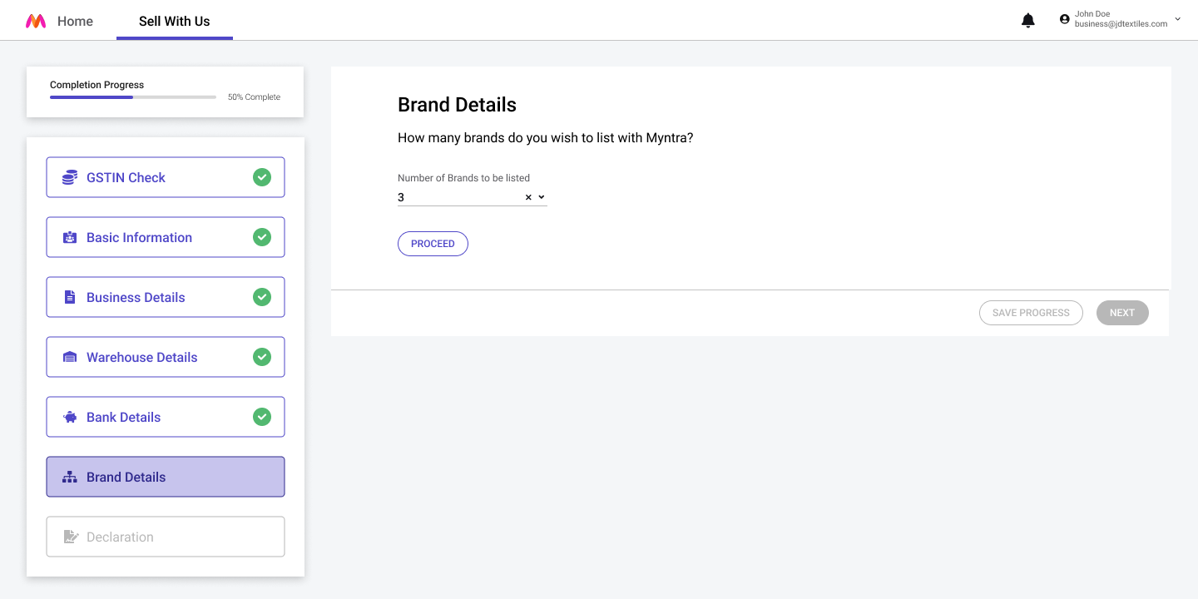Screen dimensions: 1198x599
Task: Click the Declaration signature icon
Action: click(x=71, y=537)
